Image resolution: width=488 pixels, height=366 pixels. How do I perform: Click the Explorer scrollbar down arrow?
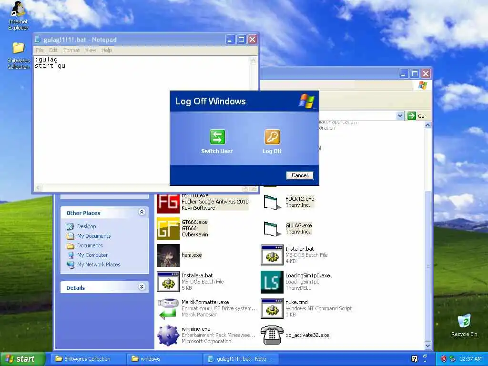[x=427, y=346]
